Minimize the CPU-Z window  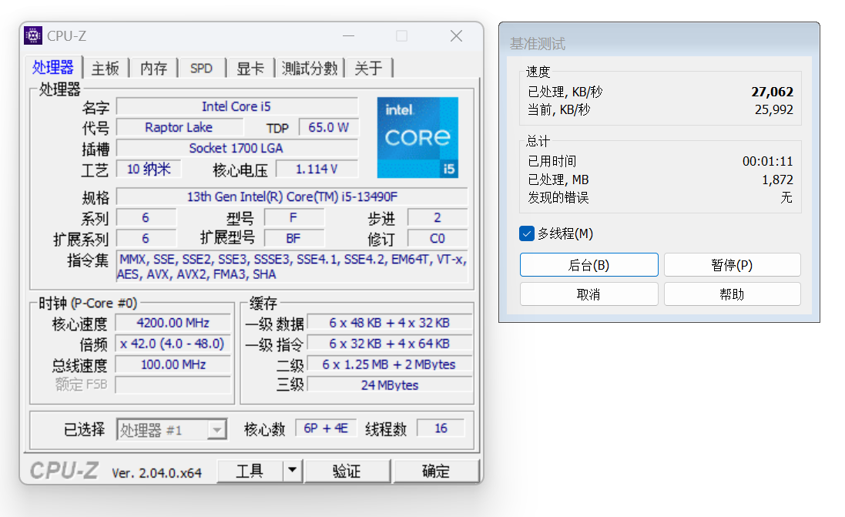click(349, 36)
